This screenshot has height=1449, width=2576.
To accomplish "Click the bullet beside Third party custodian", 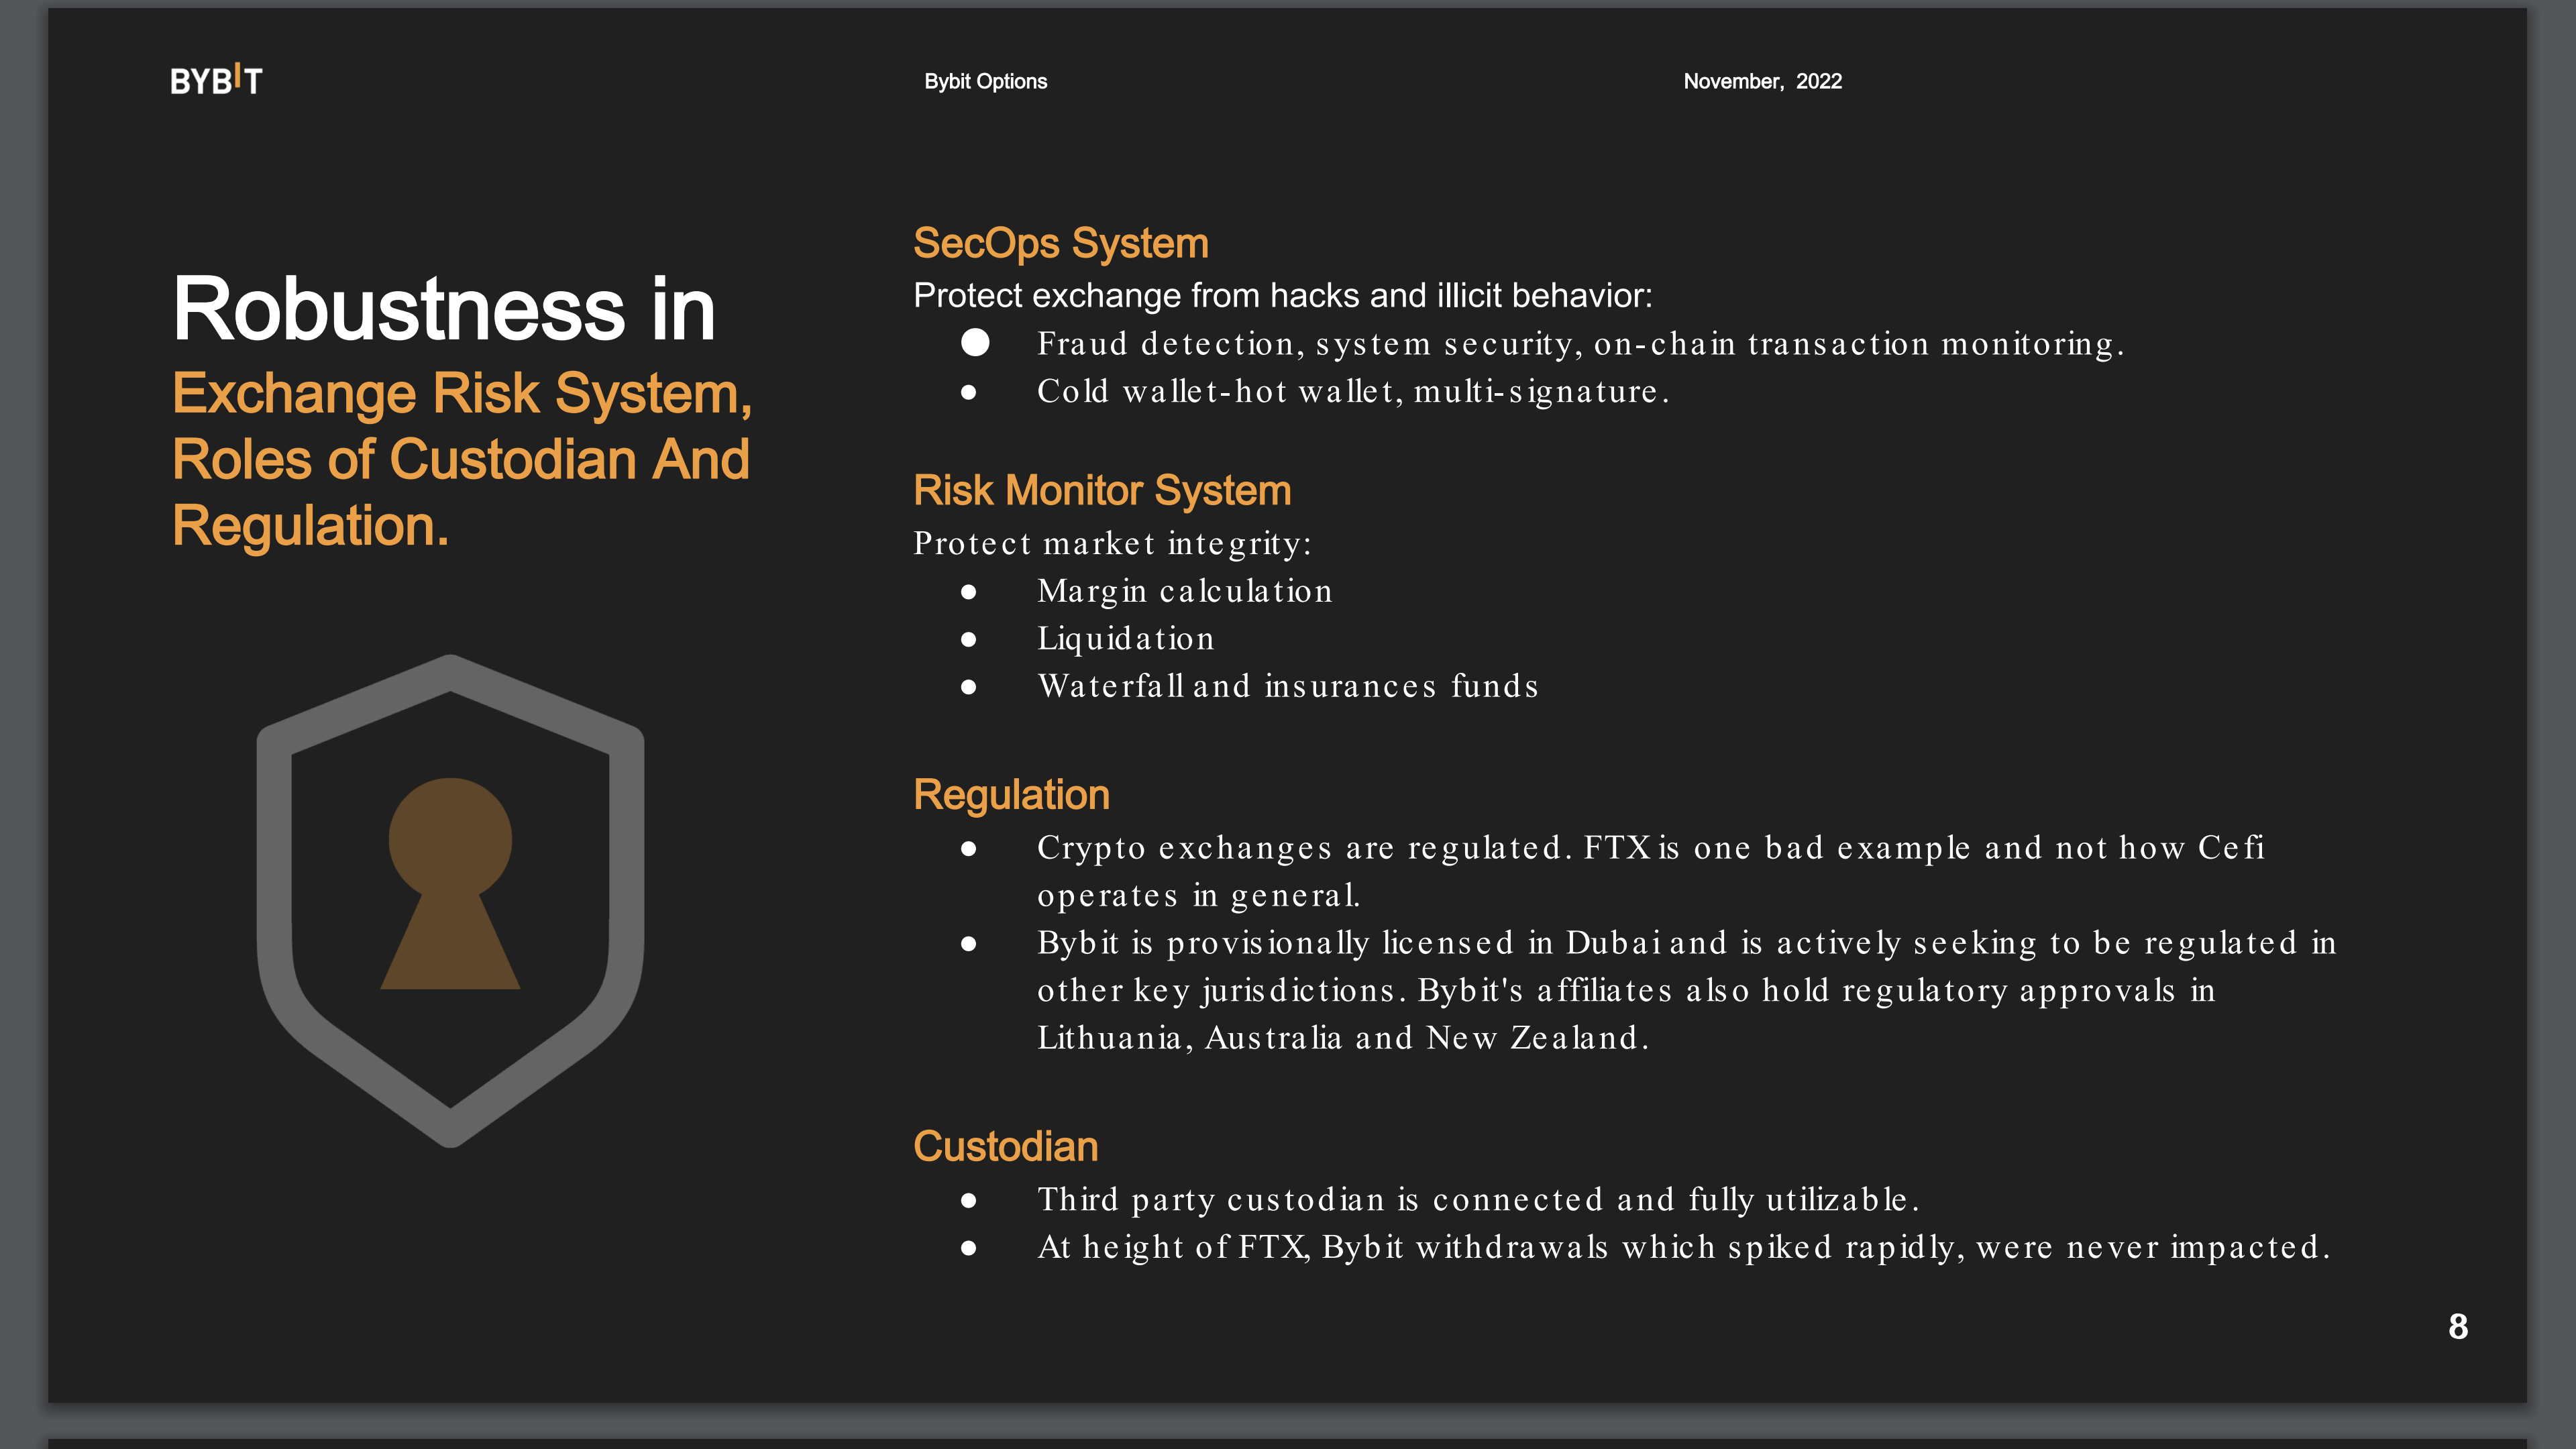I will [968, 1200].
